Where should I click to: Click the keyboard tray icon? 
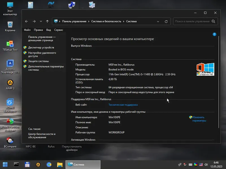[190, 164]
